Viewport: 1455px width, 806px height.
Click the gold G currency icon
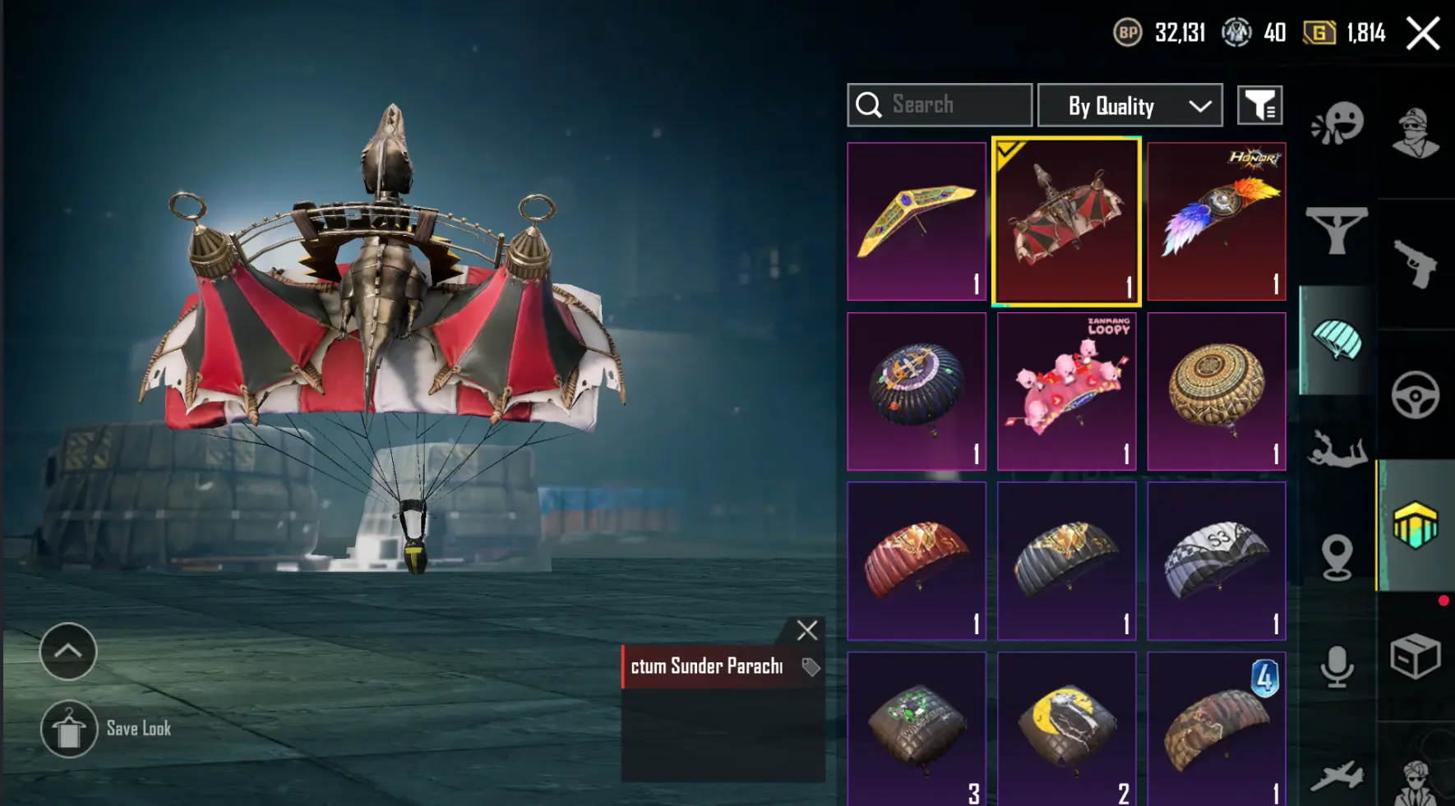pos(1319,33)
